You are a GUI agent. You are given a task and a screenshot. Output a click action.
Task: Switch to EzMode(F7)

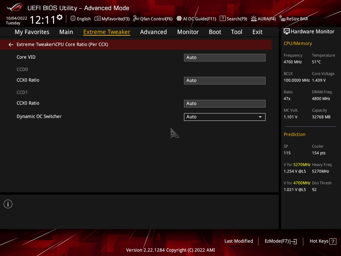[x=280, y=241]
